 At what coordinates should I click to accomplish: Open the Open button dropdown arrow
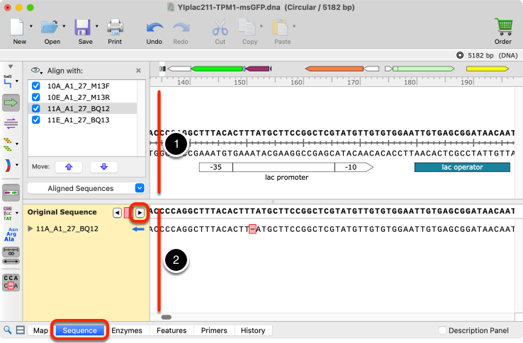click(x=64, y=26)
